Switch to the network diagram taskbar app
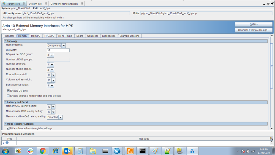This screenshot has width=275, height=155. 192,151
